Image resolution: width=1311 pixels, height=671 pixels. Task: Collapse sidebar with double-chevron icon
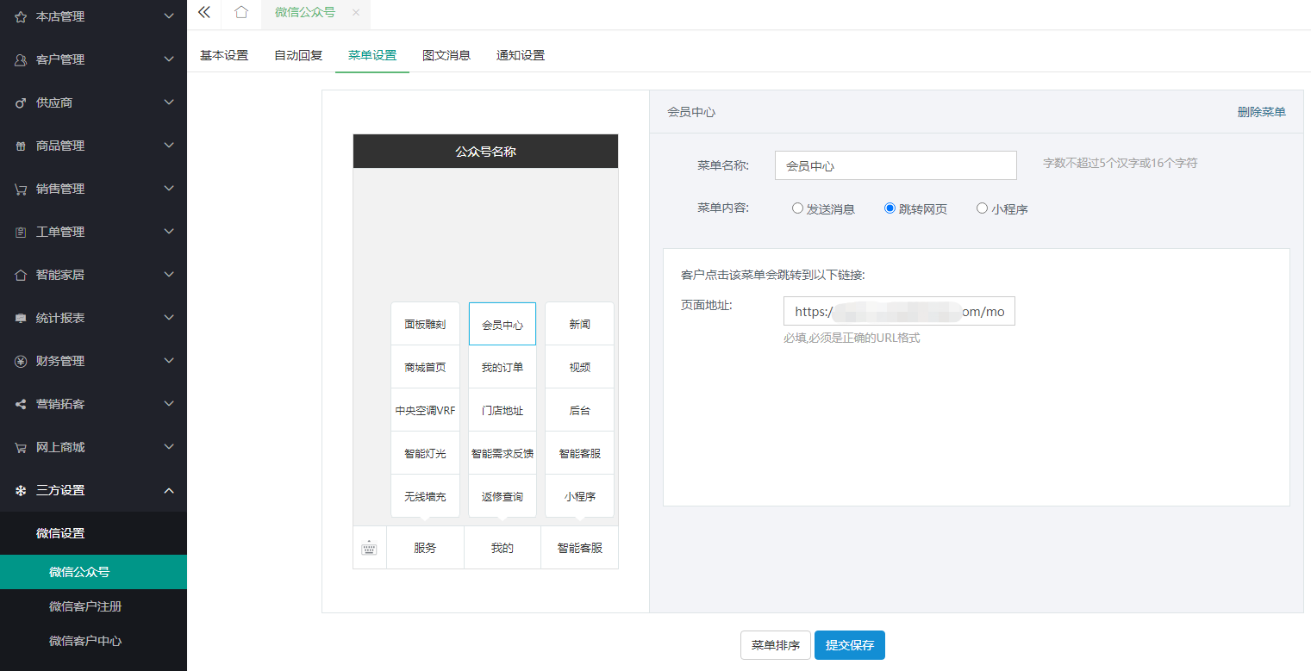pos(204,12)
